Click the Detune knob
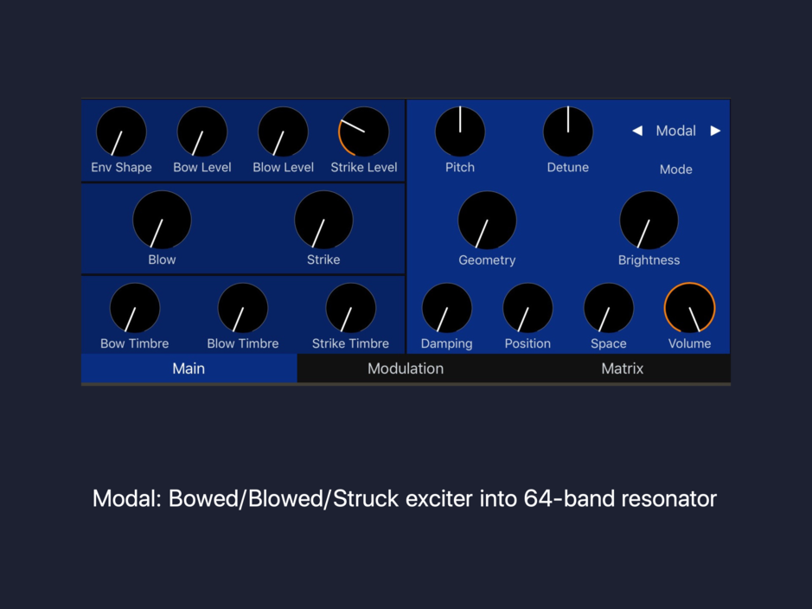Image resolution: width=812 pixels, height=609 pixels. (567, 131)
